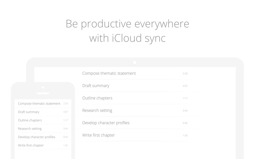Tap the 1:26 duration on the phone
This screenshot has width=255, height=159.
pyautogui.click(x=66, y=145)
